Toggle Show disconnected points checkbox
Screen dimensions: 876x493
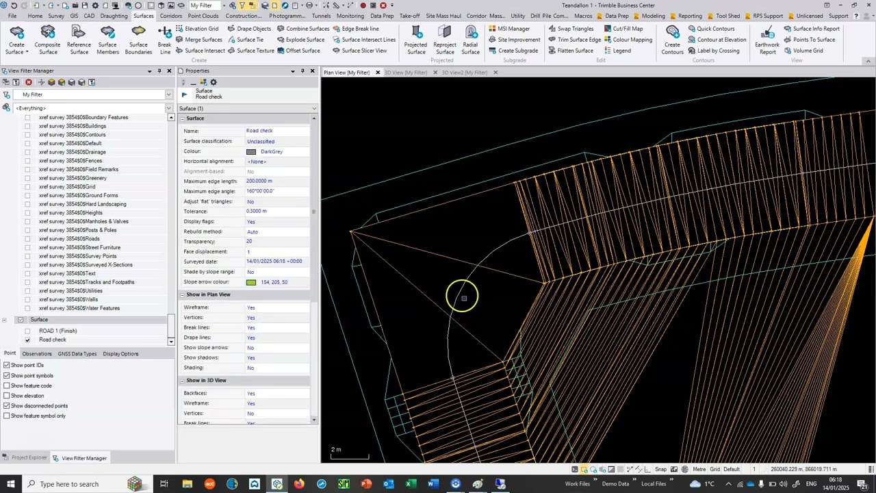point(7,406)
